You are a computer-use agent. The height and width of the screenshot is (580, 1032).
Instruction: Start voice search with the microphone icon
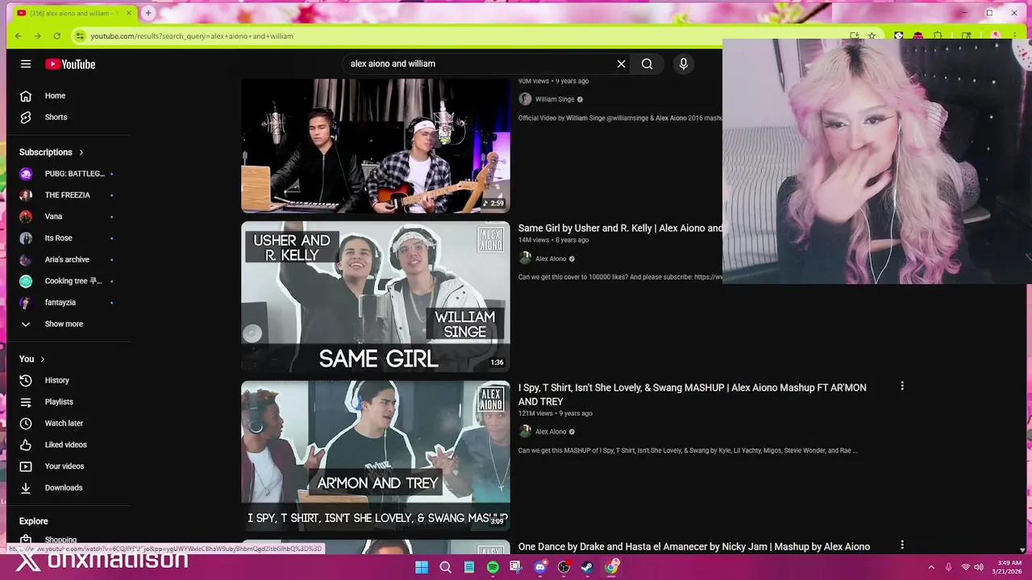684,64
